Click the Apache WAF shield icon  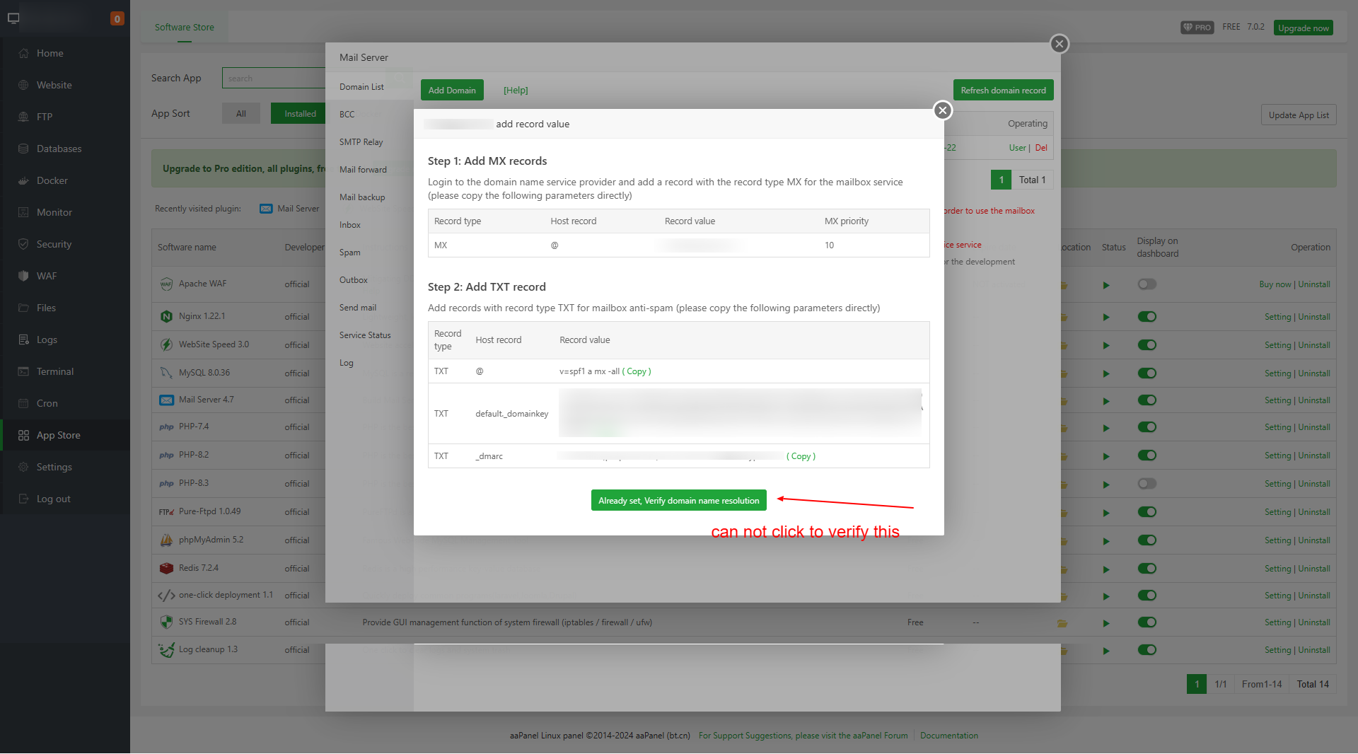[x=166, y=284]
